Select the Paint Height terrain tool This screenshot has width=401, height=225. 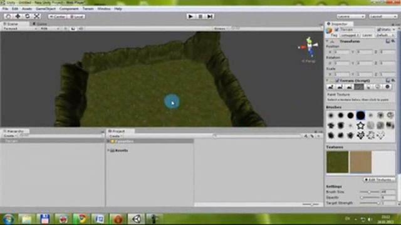click(340, 87)
